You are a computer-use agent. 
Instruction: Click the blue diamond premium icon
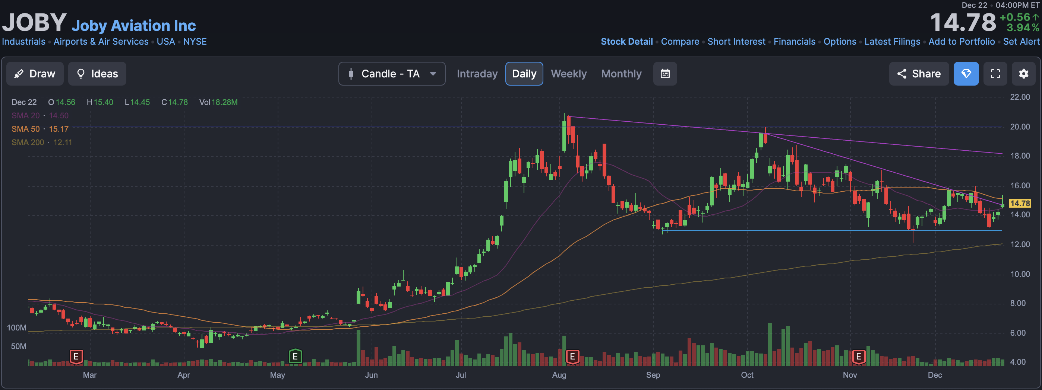point(966,73)
